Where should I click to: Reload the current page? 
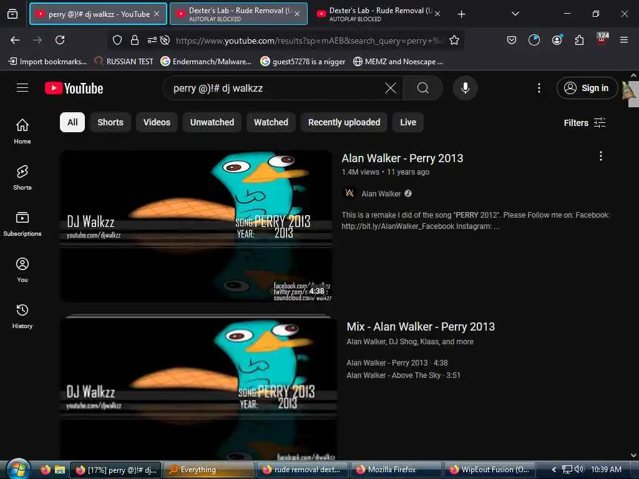[x=60, y=40]
